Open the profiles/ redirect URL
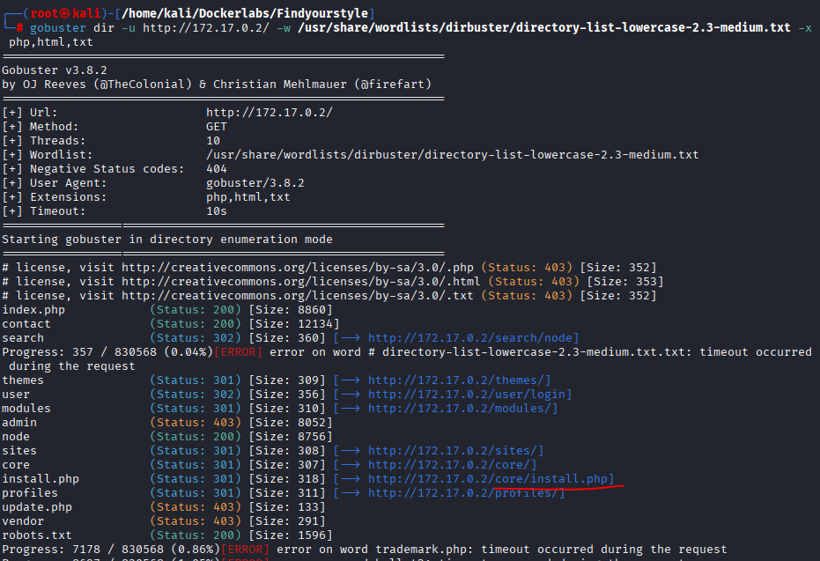The image size is (820, 561). point(466,493)
